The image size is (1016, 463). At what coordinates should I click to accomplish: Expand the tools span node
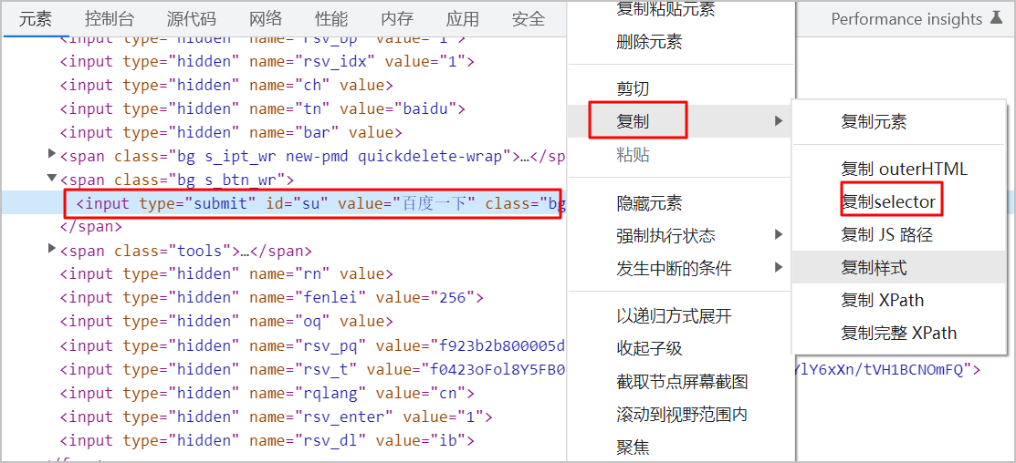[52, 250]
